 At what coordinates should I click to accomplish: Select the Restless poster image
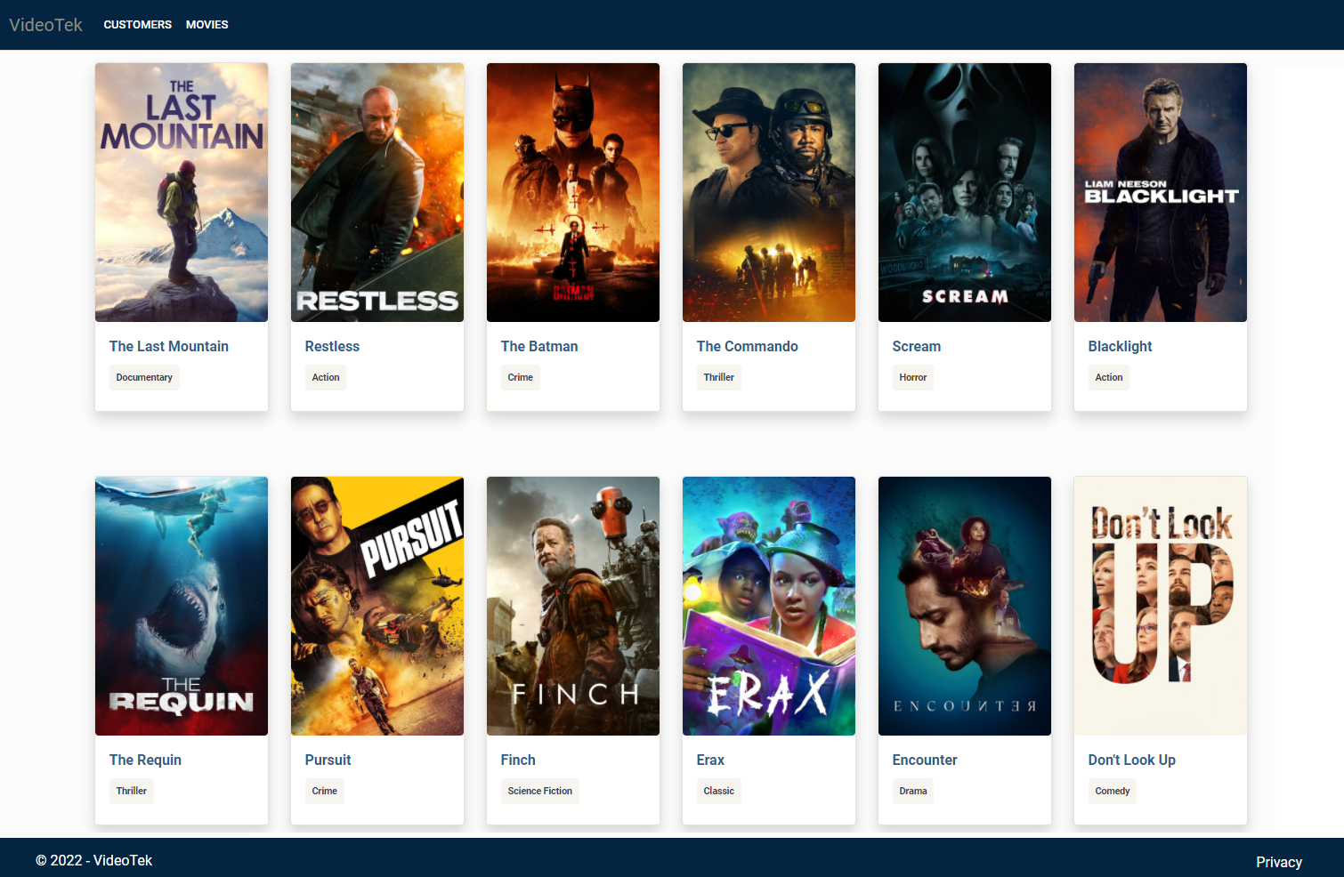[x=377, y=192]
